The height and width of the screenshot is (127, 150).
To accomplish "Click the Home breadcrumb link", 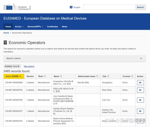I will point(6,33).
